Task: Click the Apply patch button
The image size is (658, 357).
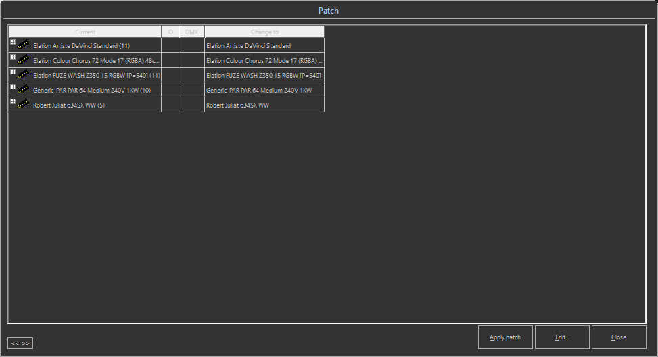Action: (505, 337)
